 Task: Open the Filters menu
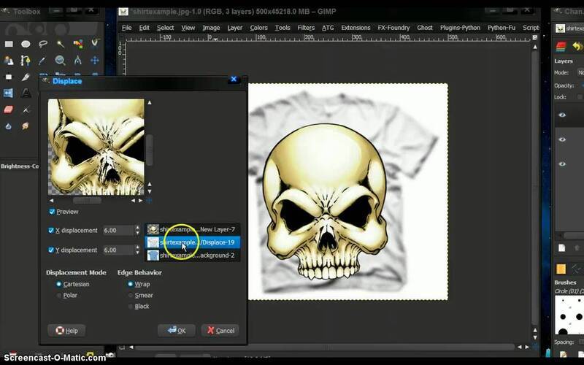pos(306,28)
